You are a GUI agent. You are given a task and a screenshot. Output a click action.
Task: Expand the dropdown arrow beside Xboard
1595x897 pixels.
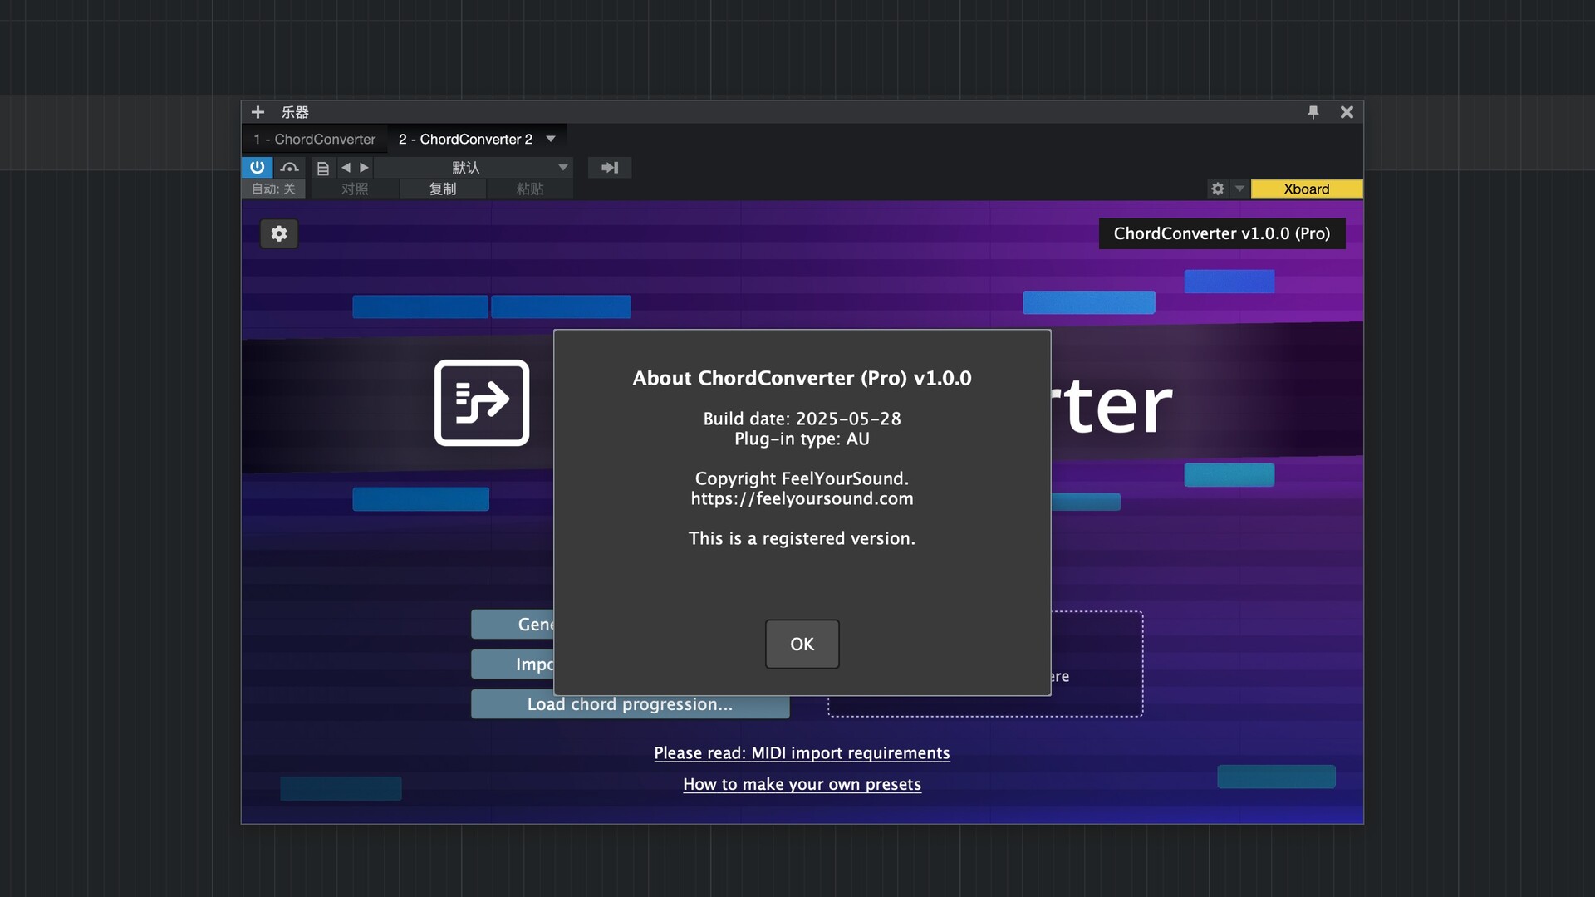click(1239, 189)
